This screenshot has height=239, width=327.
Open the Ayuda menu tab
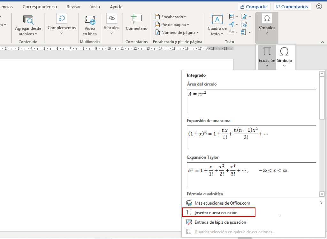pyautogui.click(x=116, y=6)
